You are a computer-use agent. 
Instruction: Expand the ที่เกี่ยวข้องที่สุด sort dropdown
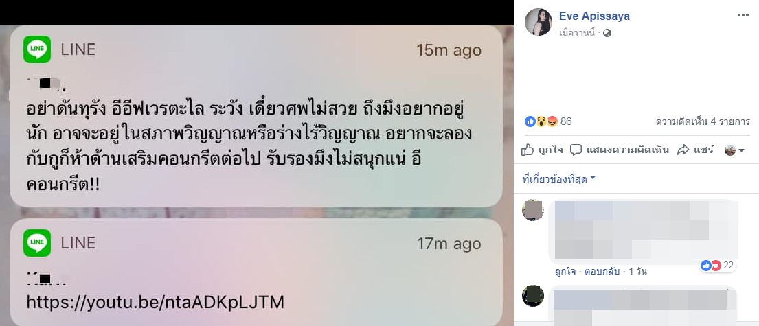pos(559,179)
